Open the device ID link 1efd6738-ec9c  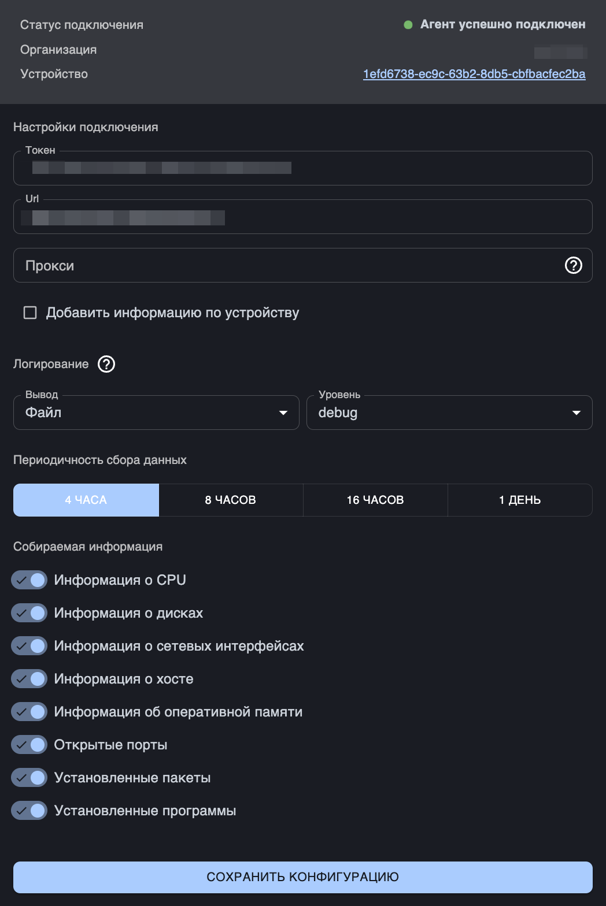(474, 74)
